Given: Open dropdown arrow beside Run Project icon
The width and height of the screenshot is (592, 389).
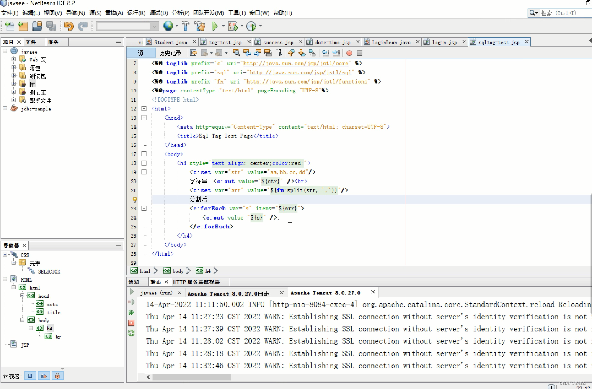Looking at the screenshot, I should pyautogui.click(x=223, y=26).
